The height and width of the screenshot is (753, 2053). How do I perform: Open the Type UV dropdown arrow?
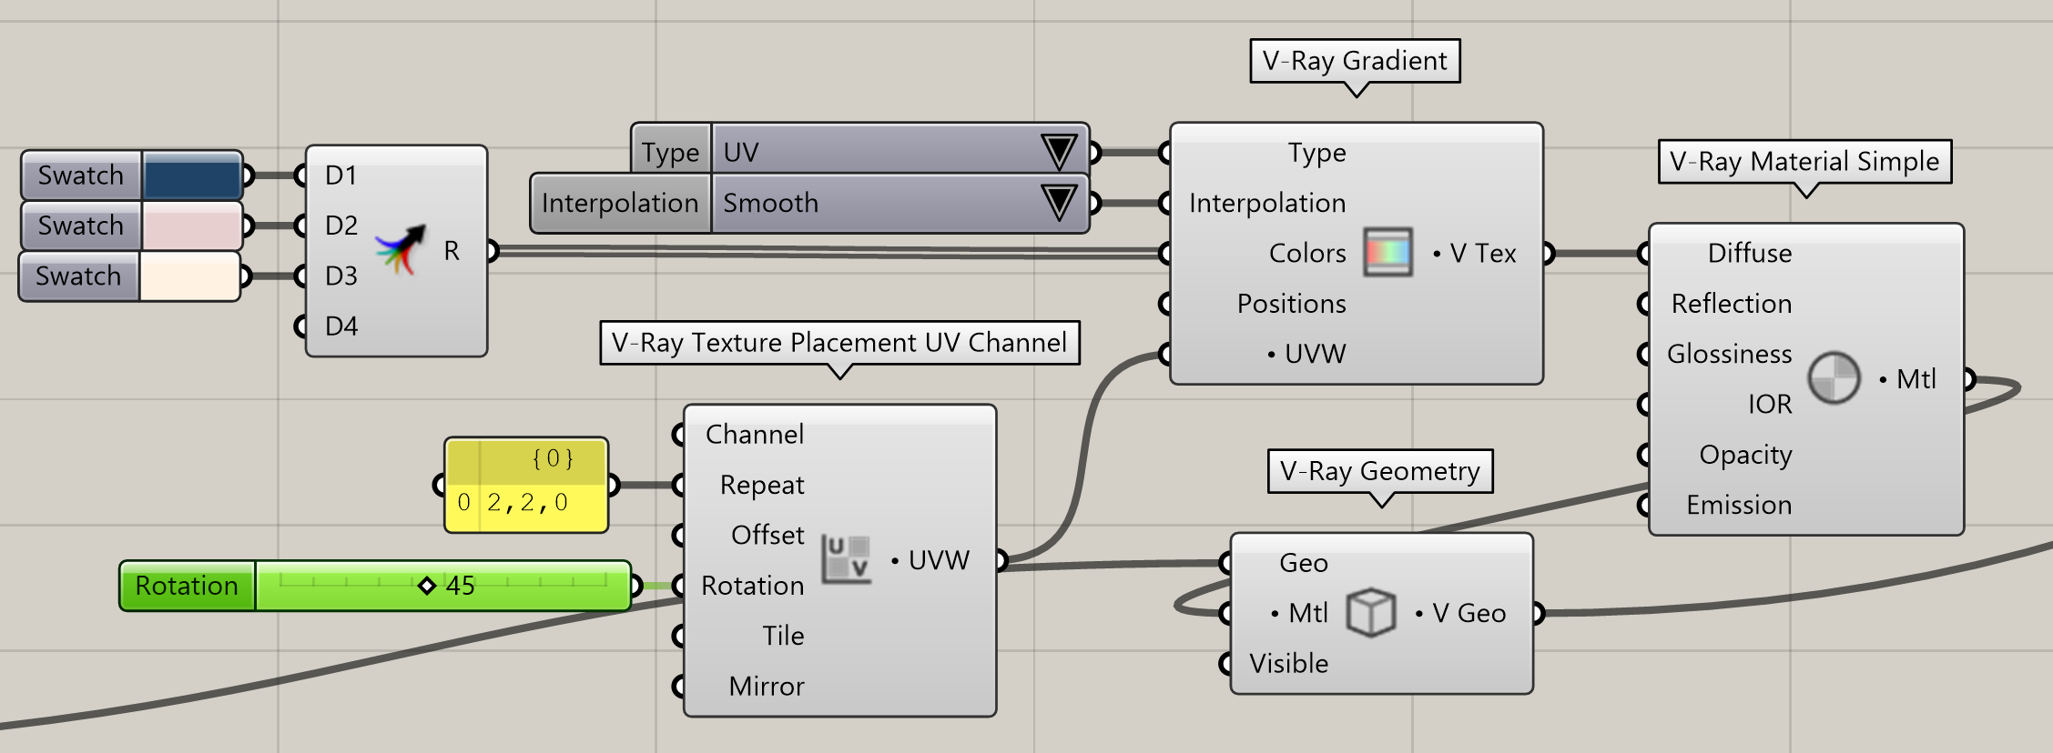coord(1059,151)
